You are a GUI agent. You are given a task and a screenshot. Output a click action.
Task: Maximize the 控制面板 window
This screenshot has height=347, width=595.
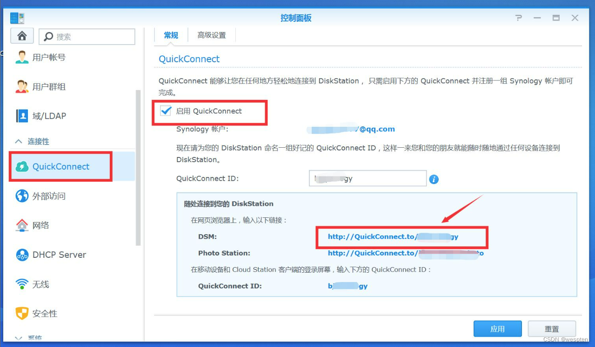[x=556, y=18]
